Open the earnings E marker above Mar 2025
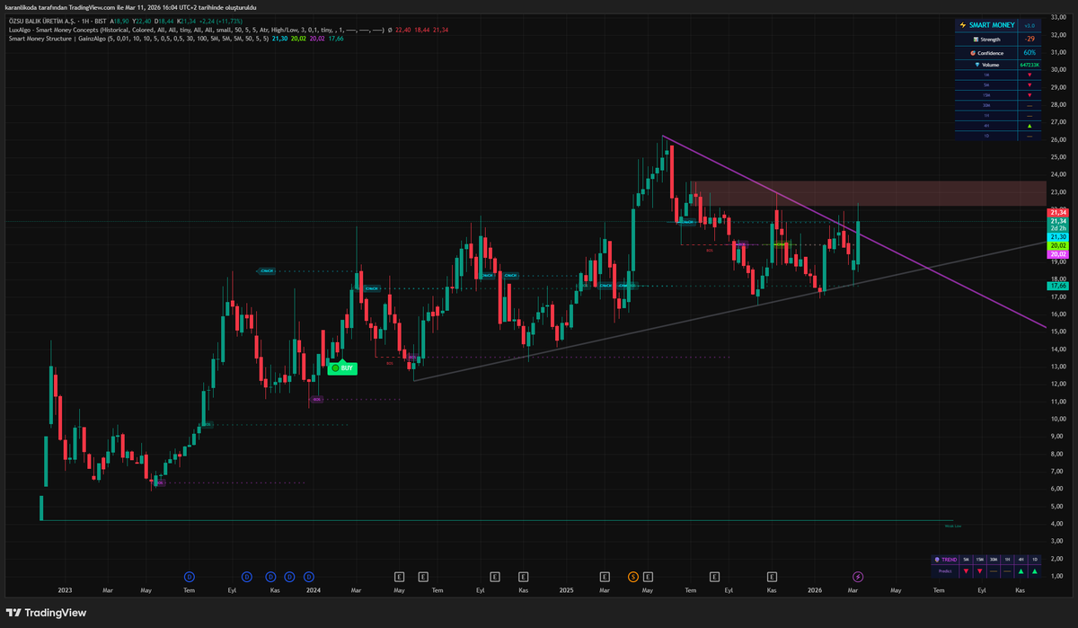This screenshot has width=1078, height=628. [605, 576]
